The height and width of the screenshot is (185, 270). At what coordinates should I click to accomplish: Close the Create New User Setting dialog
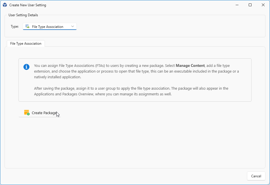point(263,5)
